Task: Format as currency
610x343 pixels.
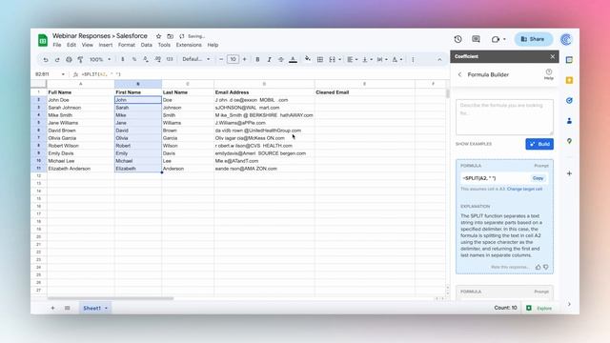Action: point(123,59)
